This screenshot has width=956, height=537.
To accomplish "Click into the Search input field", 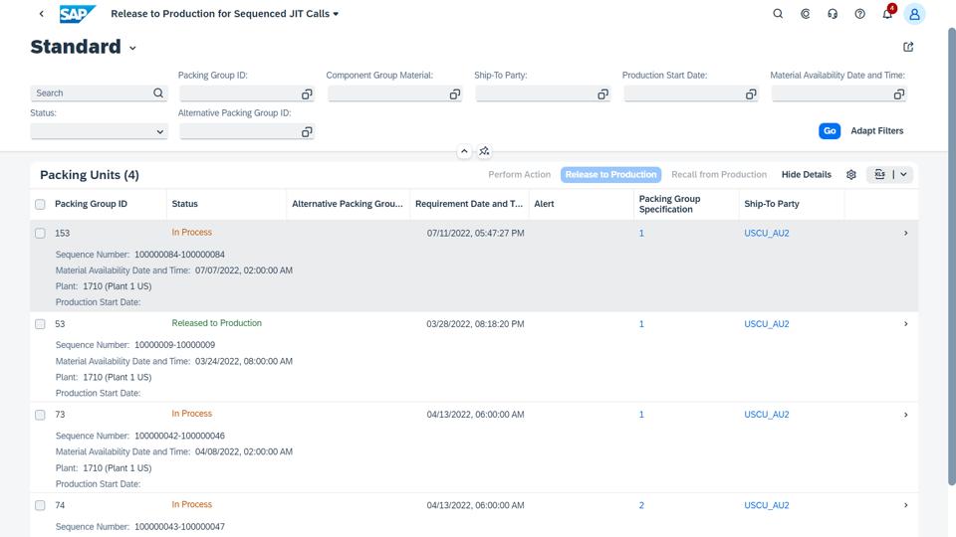I will [92, 93].
